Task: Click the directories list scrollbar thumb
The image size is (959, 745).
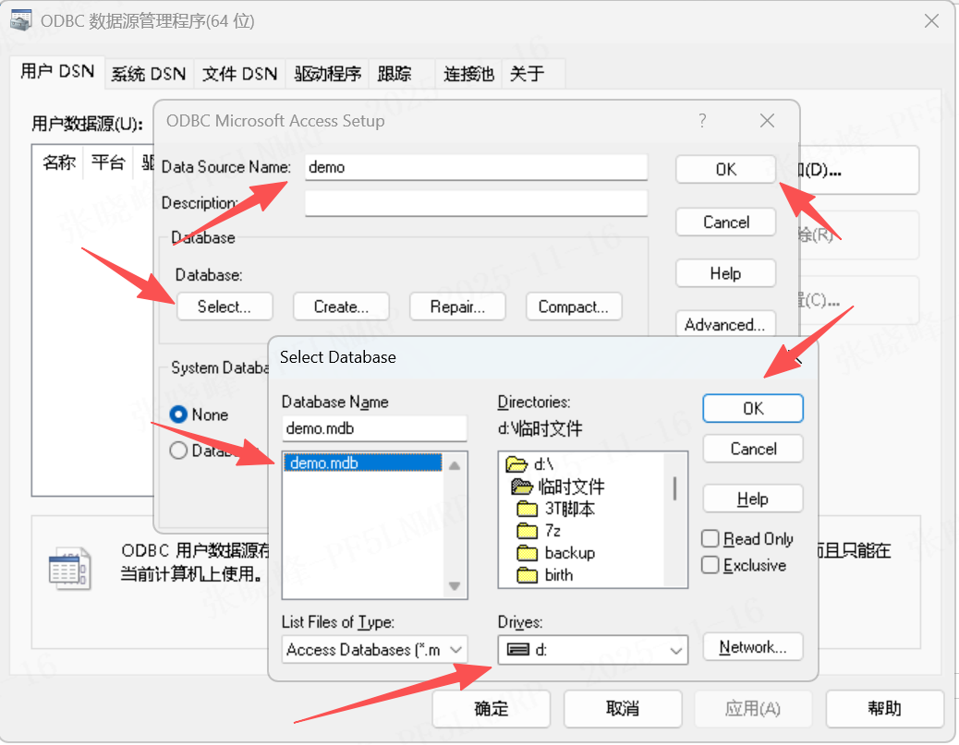Action: tap(674, 489)
